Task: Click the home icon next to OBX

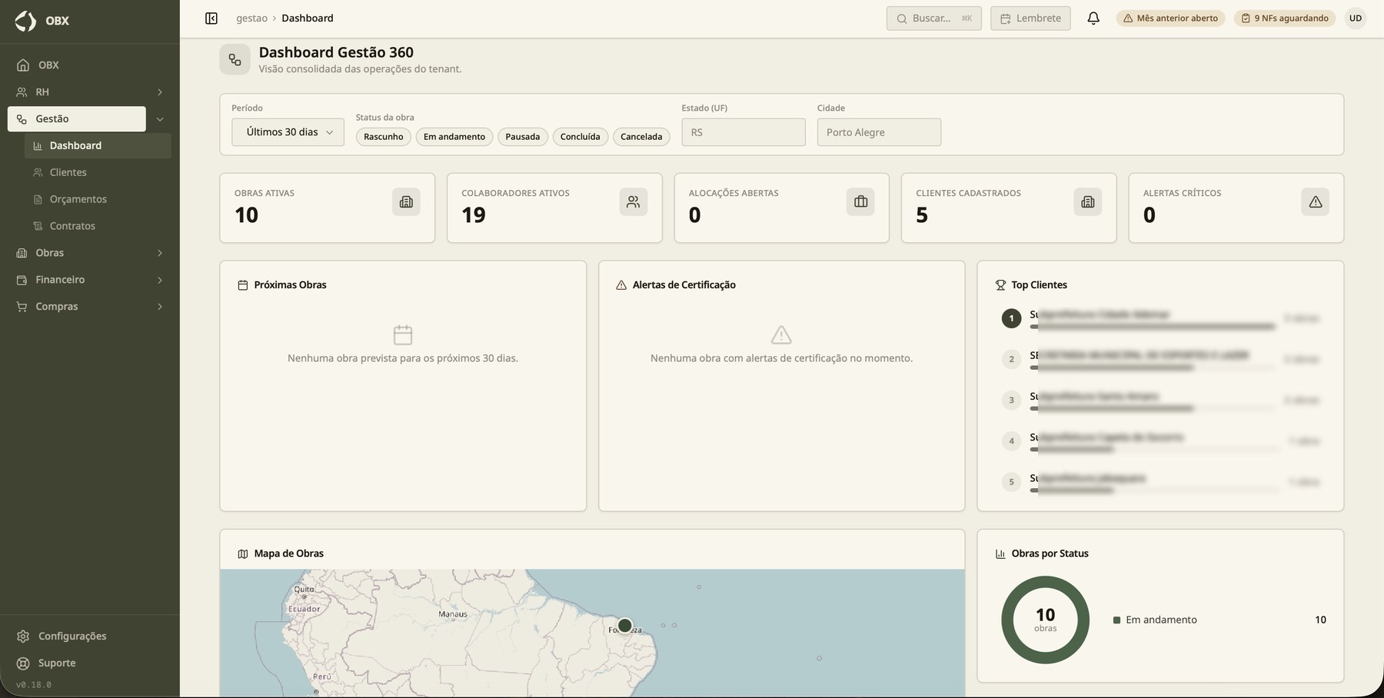Action: [x=23, y=65]
